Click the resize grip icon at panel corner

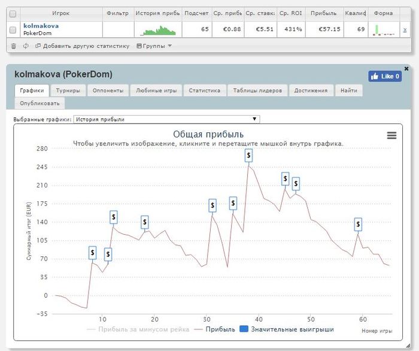point(408,346)
